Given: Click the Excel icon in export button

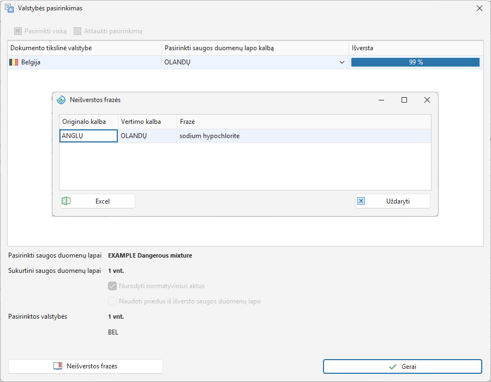Looking at the screenshot, I should click(66, 201).
